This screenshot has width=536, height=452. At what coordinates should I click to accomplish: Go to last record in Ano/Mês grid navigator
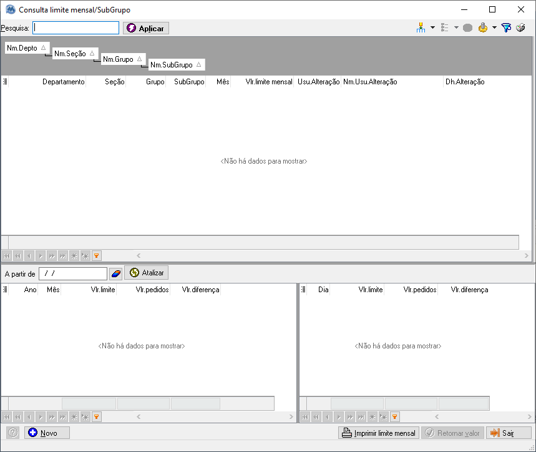[63, 417]
